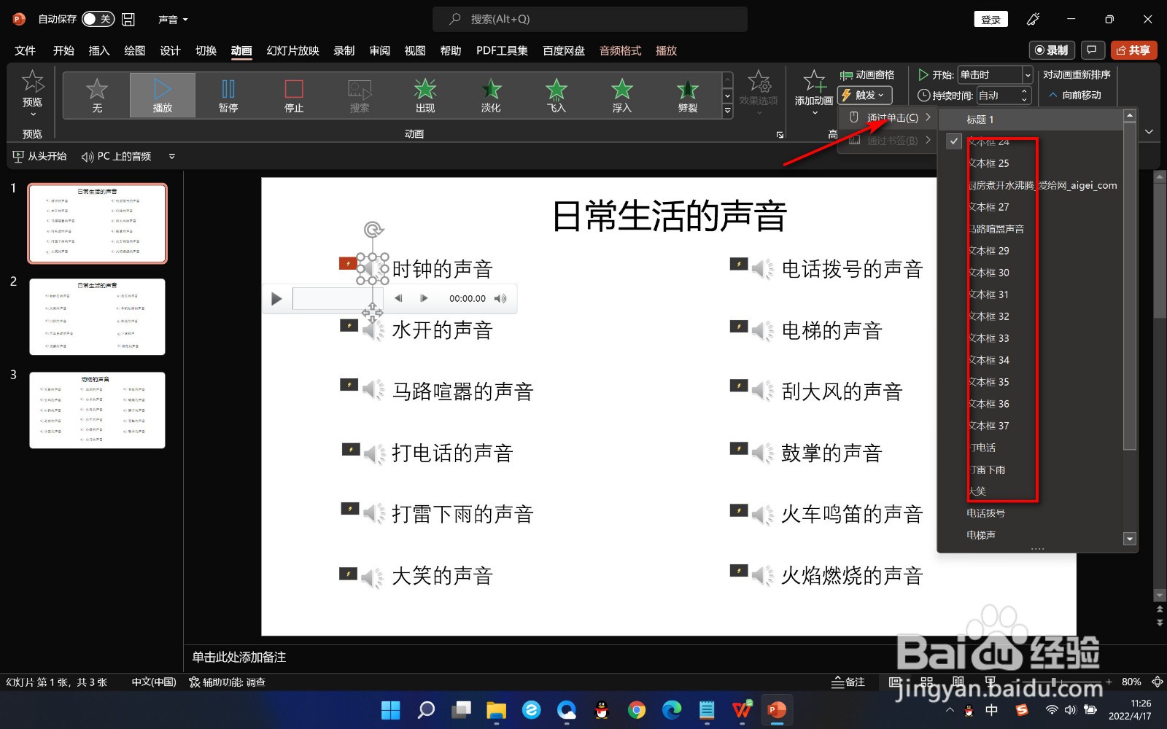Click 向前移动 move earlier button
This screenshot has height=729, width=1167.
point(1074,95)
